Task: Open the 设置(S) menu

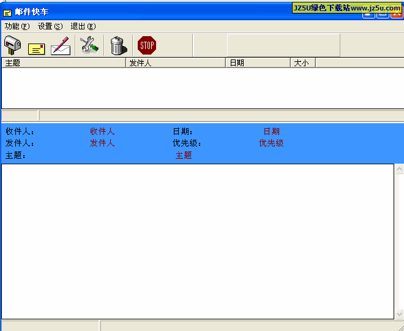Action: [50, 26]
